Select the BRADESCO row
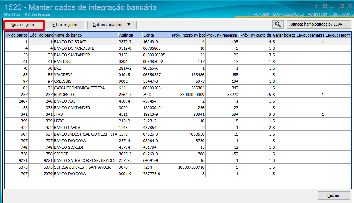354x203 pixels. point(178,95)
